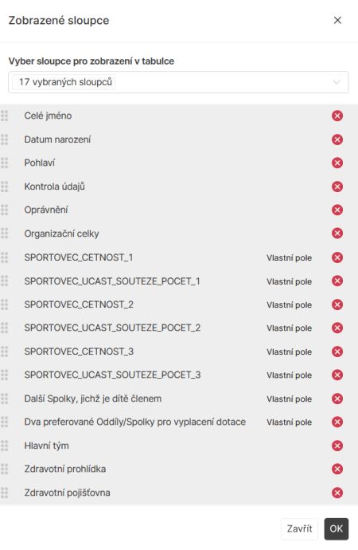Image resolution: width=358 pixels, height=550 pixels.
Task: Remove the Pohlaví column
Action: click(337, 163)
